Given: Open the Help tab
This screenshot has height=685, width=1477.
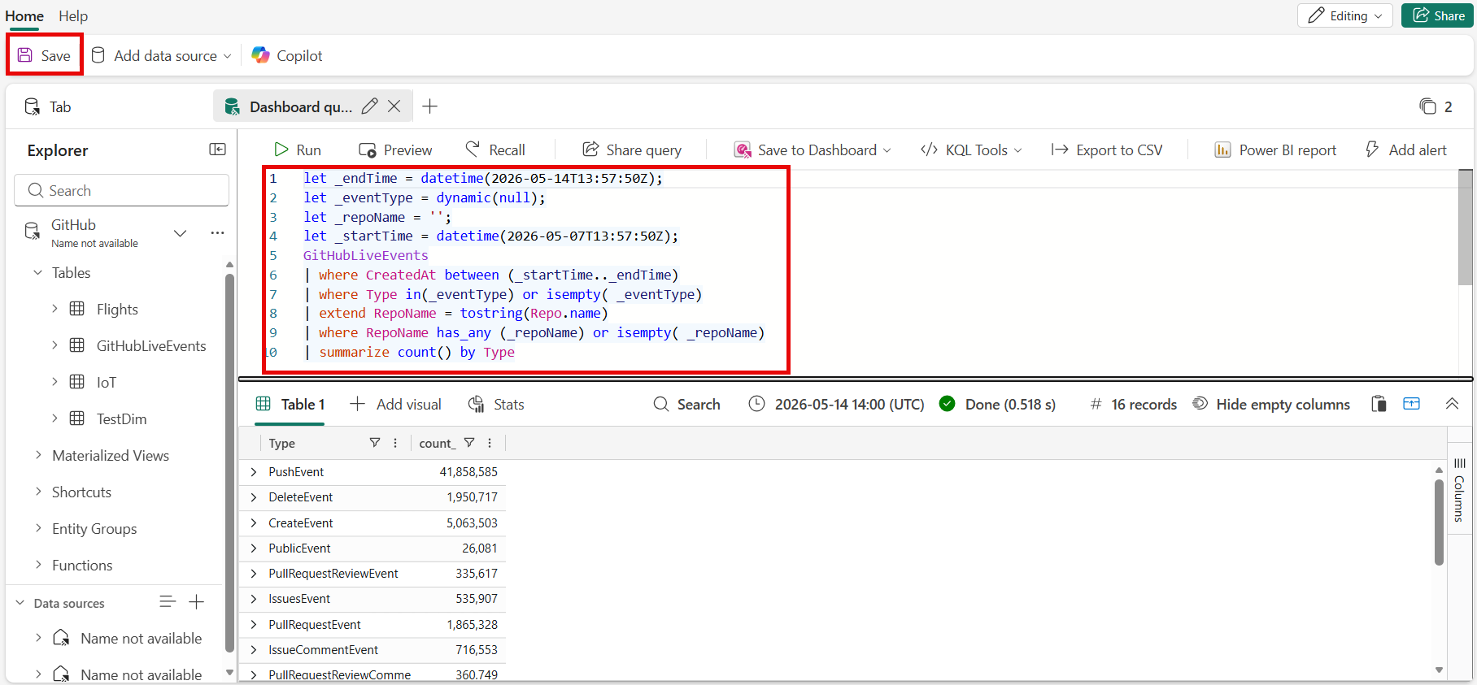Looking at the screenshot, I should coord(73,15).
